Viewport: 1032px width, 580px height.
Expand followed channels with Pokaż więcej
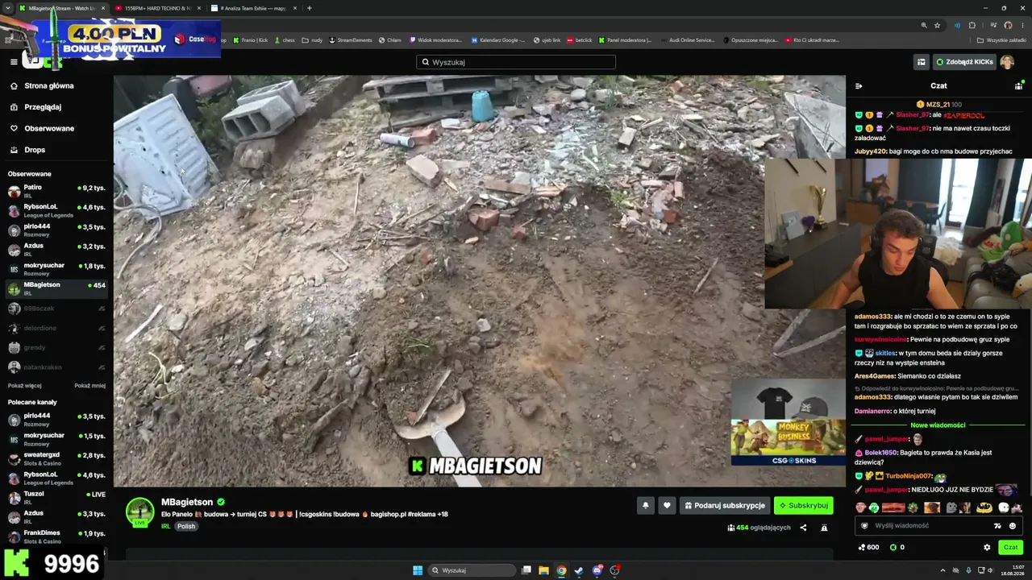(24, 385)
